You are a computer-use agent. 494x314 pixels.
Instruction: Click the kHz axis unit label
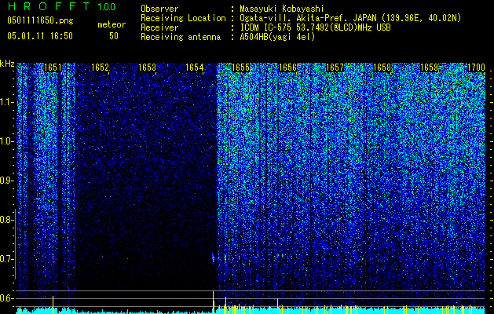pos(7,64)
